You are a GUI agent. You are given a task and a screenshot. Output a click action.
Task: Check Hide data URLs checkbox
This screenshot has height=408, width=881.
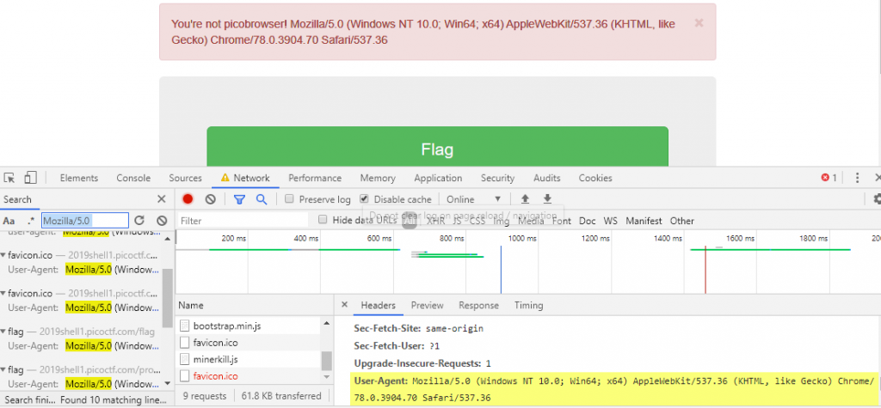[x=323, y=220]
